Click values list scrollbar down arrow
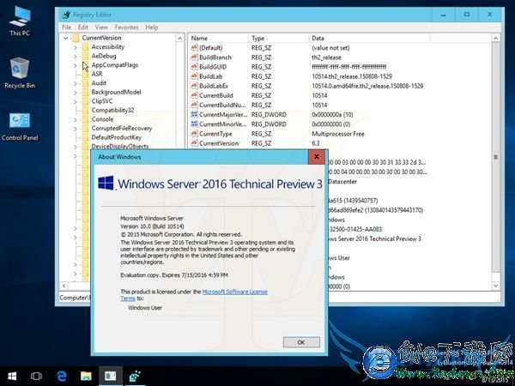 (x=496, y=286)
